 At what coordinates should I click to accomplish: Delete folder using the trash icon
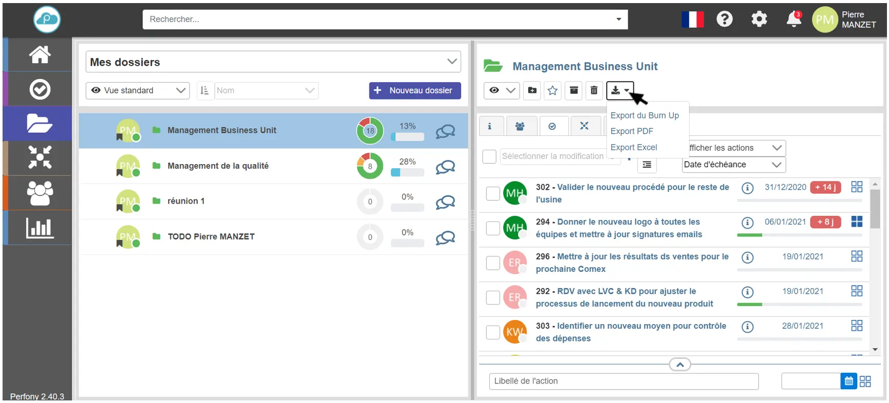coord(594,91)
